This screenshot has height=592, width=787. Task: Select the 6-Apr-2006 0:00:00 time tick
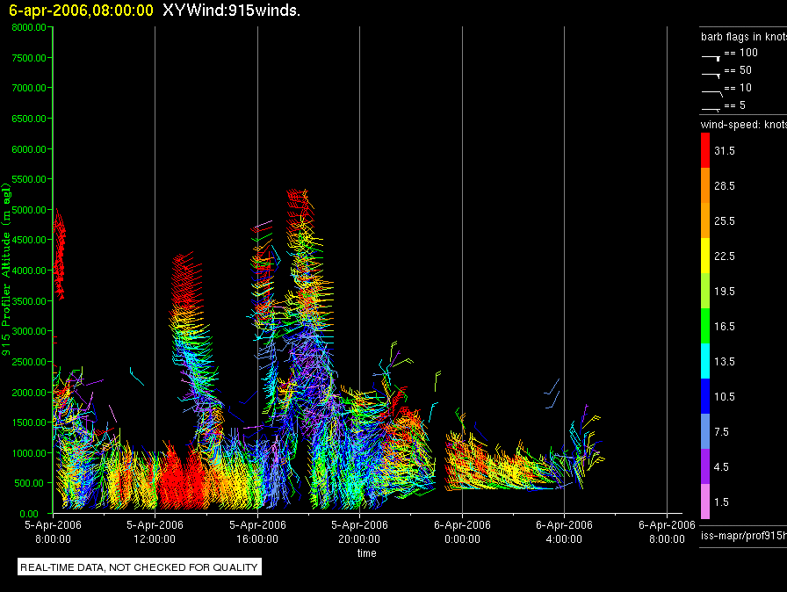pyautogui.click(x=462, y=531)
